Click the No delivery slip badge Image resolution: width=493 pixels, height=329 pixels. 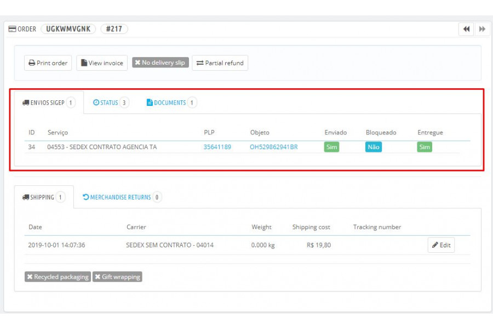(160, 63)
